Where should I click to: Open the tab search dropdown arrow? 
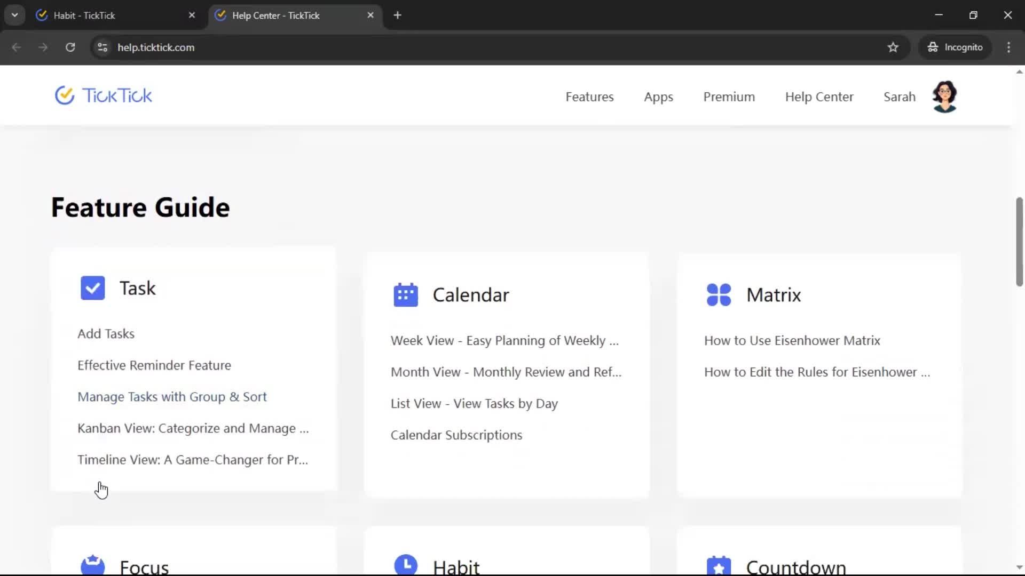15,15
